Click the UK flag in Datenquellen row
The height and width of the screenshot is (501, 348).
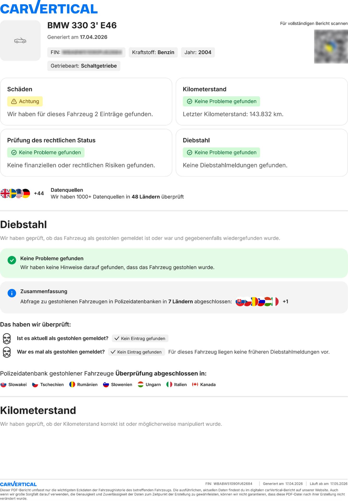(5, 194)
